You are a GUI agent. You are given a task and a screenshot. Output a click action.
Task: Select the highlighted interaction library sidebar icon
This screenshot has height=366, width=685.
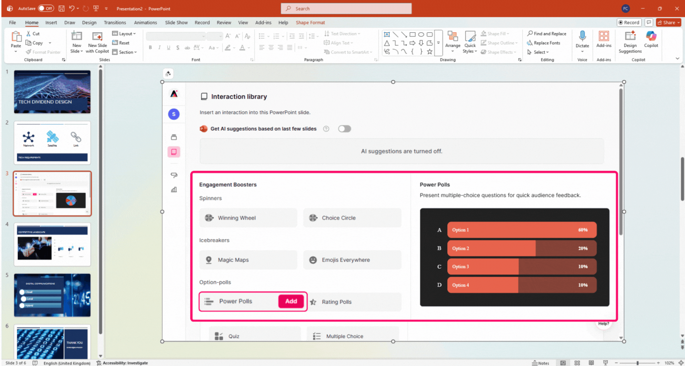point(174,152)
